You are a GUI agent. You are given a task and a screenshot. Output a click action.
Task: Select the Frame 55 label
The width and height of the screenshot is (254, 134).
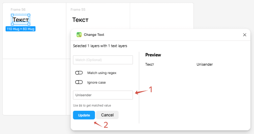click(80, 10)
